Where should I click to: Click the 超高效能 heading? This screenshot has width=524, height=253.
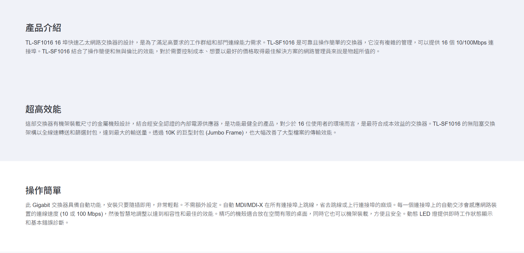[43, 109]
